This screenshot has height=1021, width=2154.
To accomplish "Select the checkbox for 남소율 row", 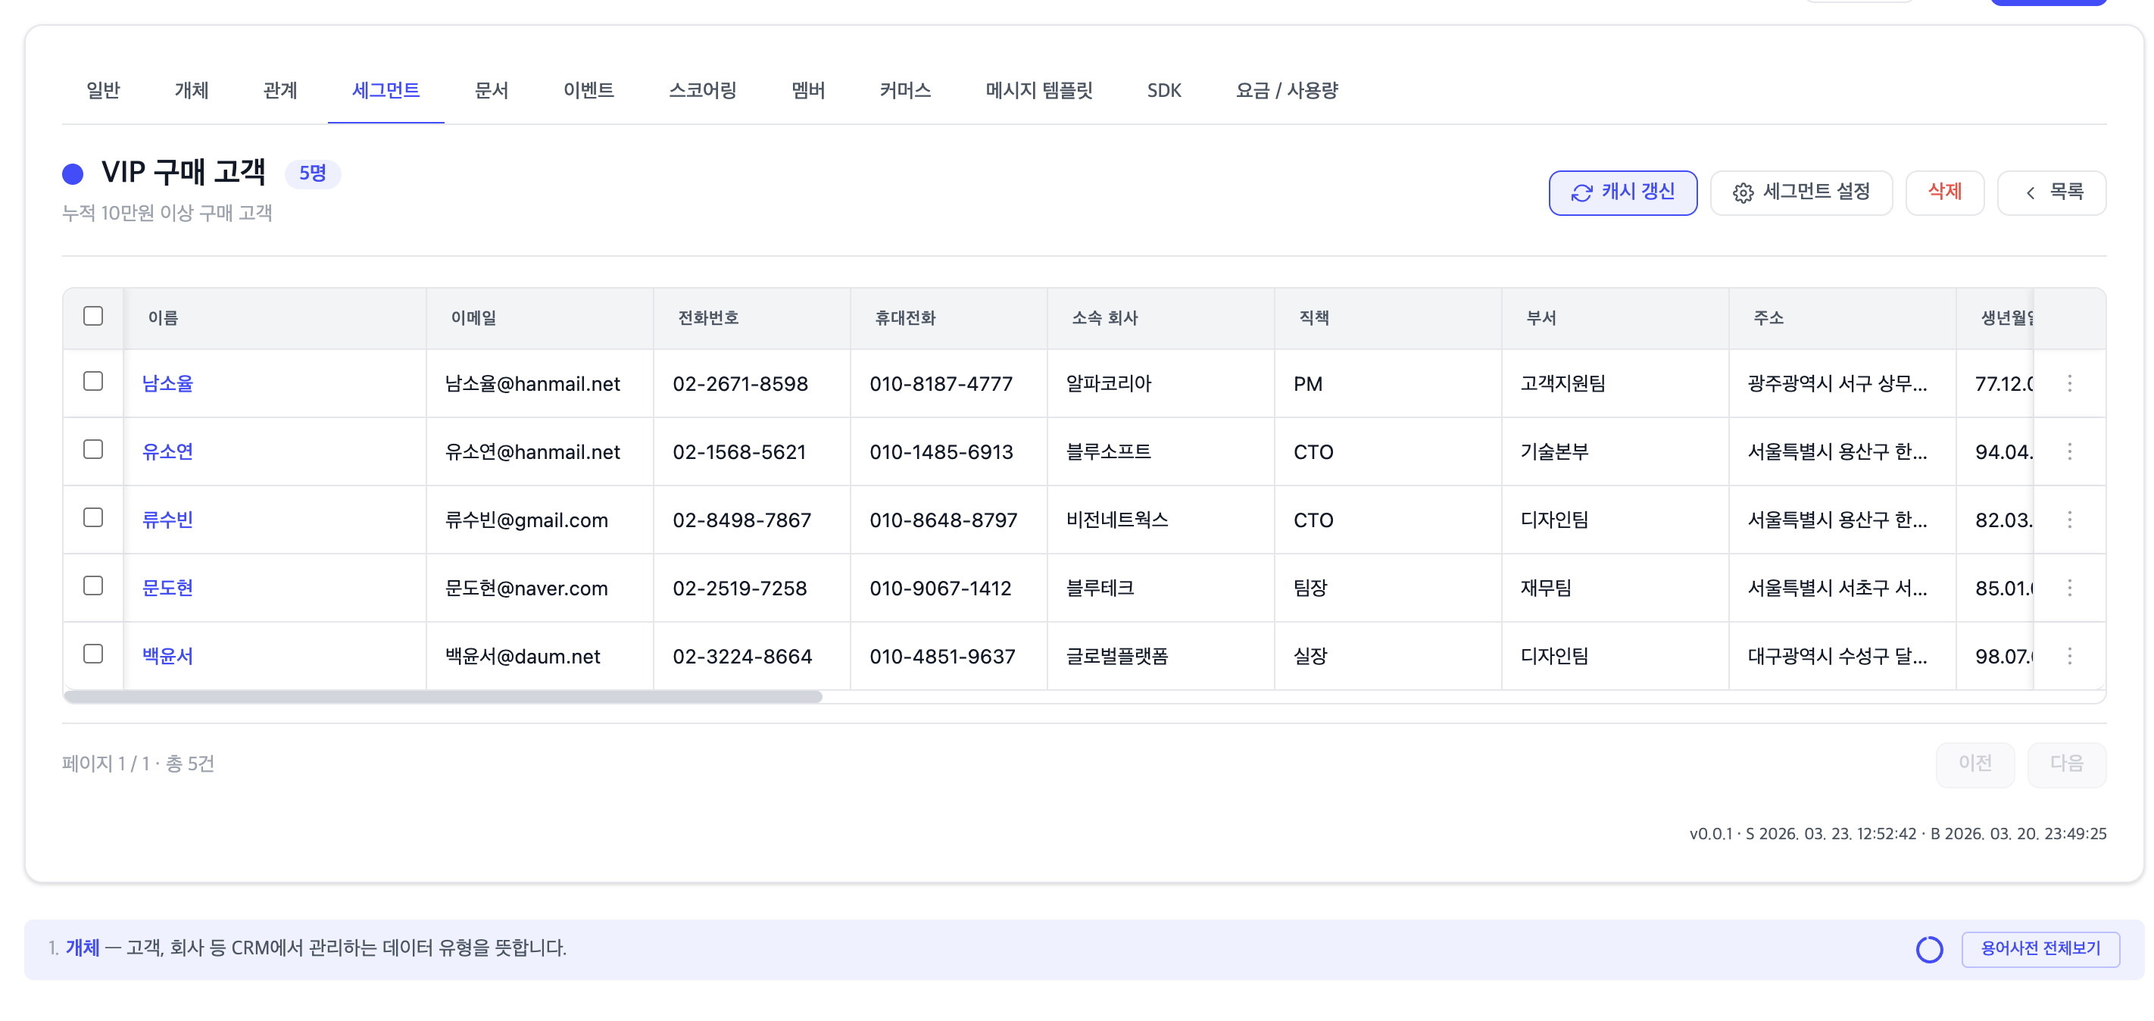I will [x=93, y=381].
